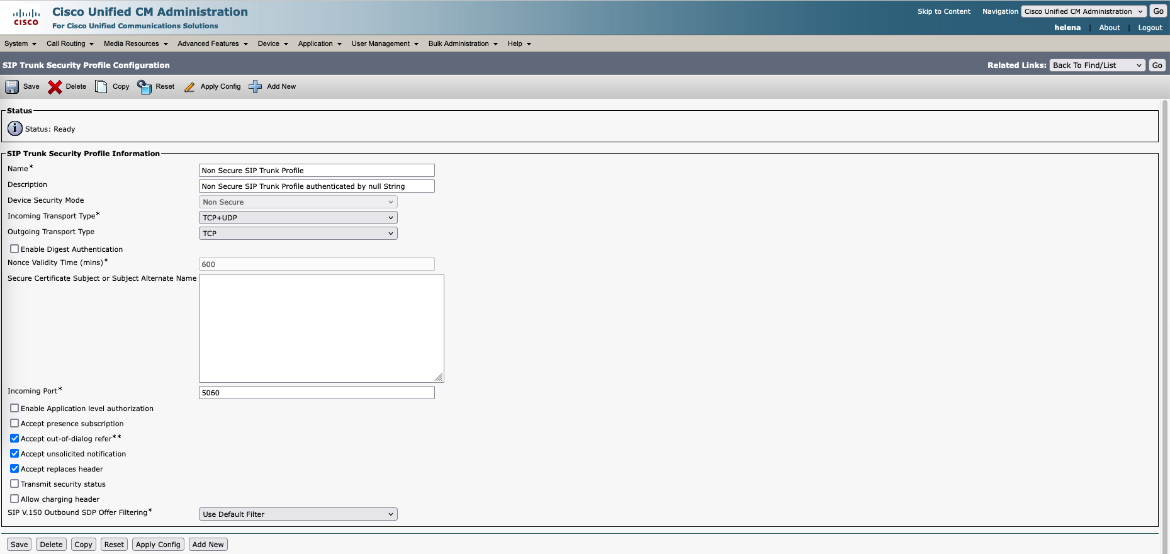This screenshot has width=1170, height=554.
Task: Click the Reset icon in toolbar
Action: point(144,87)
